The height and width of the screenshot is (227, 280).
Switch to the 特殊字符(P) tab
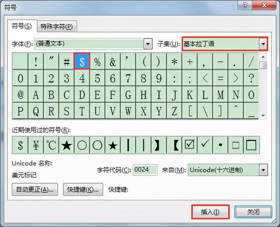tap(57, 27)
